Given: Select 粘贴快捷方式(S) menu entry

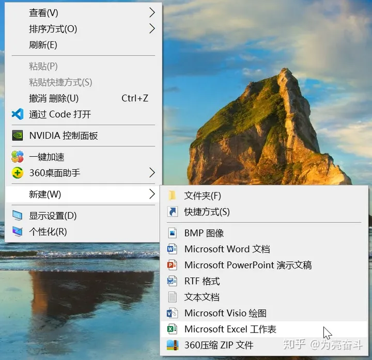Looking at the screenshot, I should (83, 82).
